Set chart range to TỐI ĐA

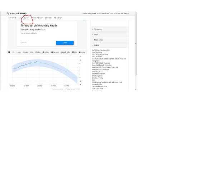pos(38,52)
